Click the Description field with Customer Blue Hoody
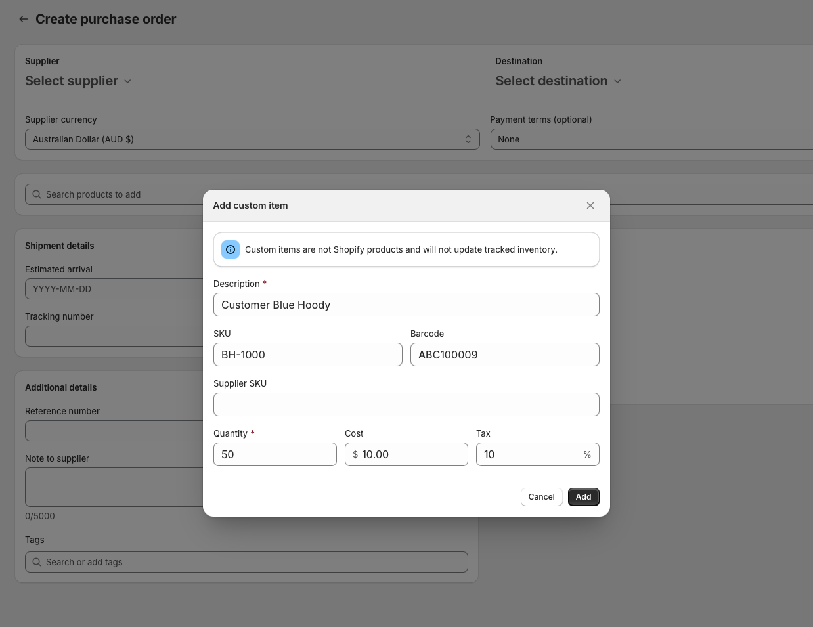This screenshot has width=813, height=627. [406, 305]
